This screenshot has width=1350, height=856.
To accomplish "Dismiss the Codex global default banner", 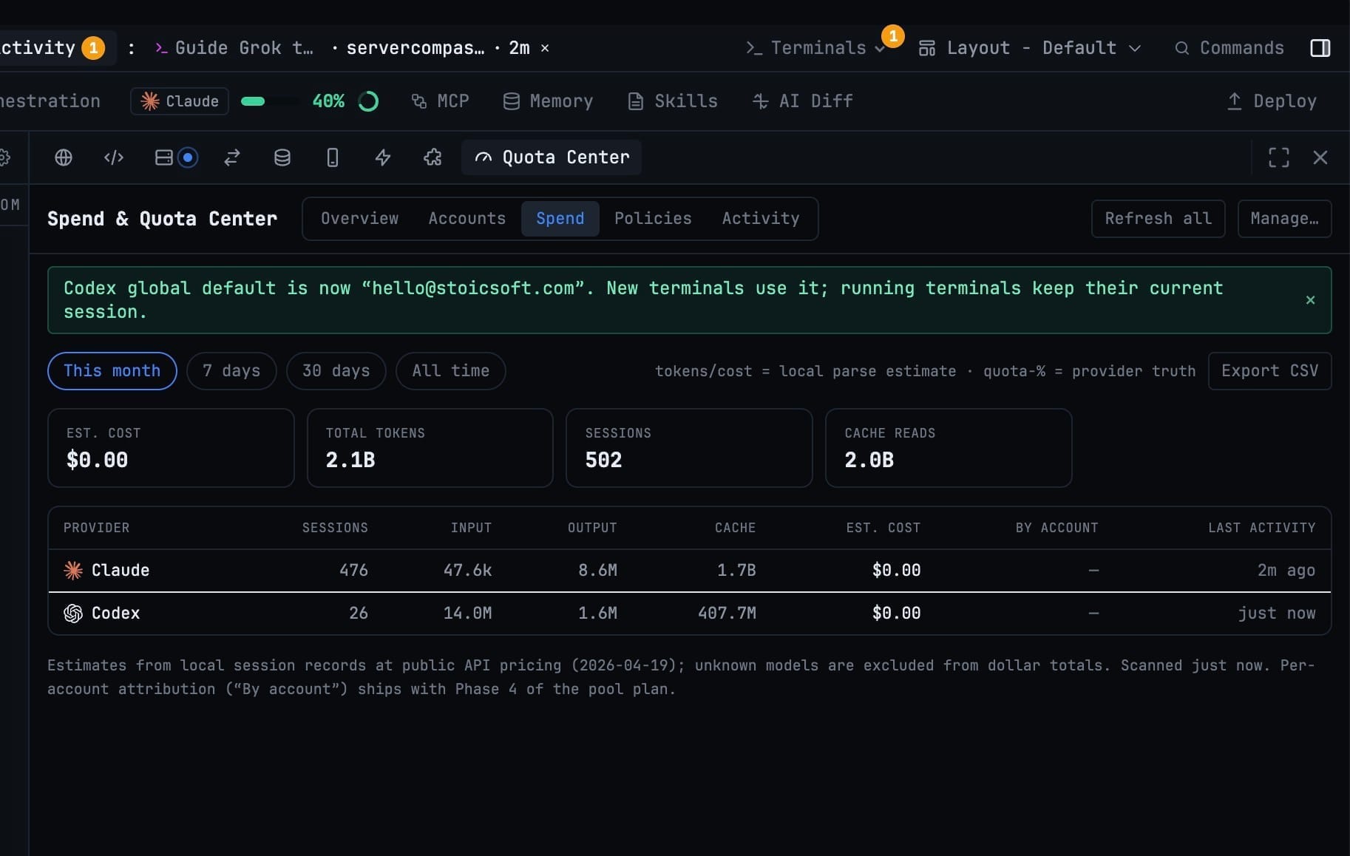I will click(1310, 299).
